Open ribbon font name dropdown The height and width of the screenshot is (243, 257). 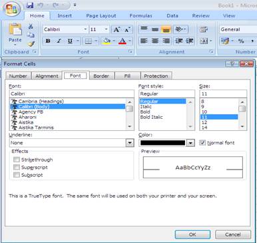(85, 29)
